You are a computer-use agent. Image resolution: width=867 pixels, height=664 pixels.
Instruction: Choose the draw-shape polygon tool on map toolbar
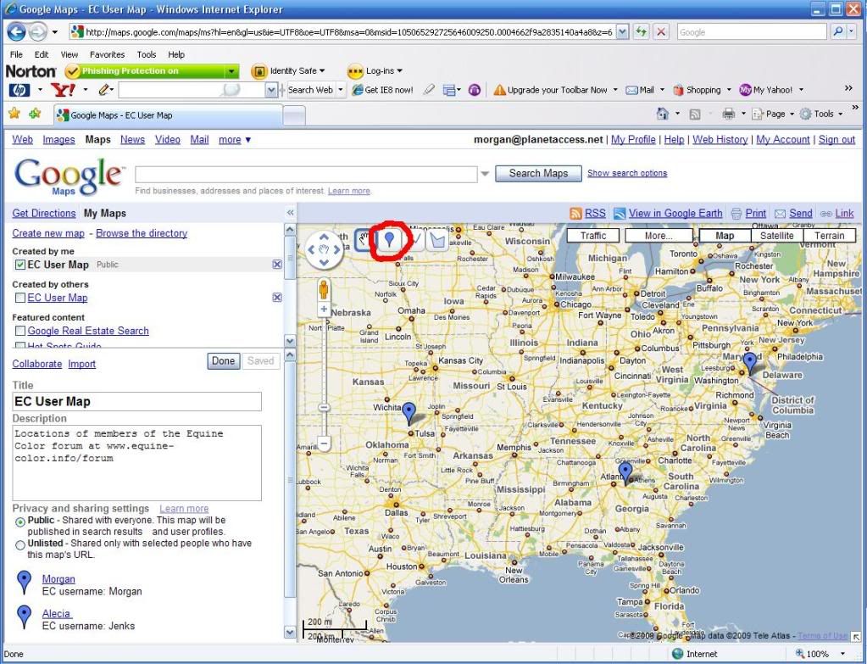coord(437,240)
